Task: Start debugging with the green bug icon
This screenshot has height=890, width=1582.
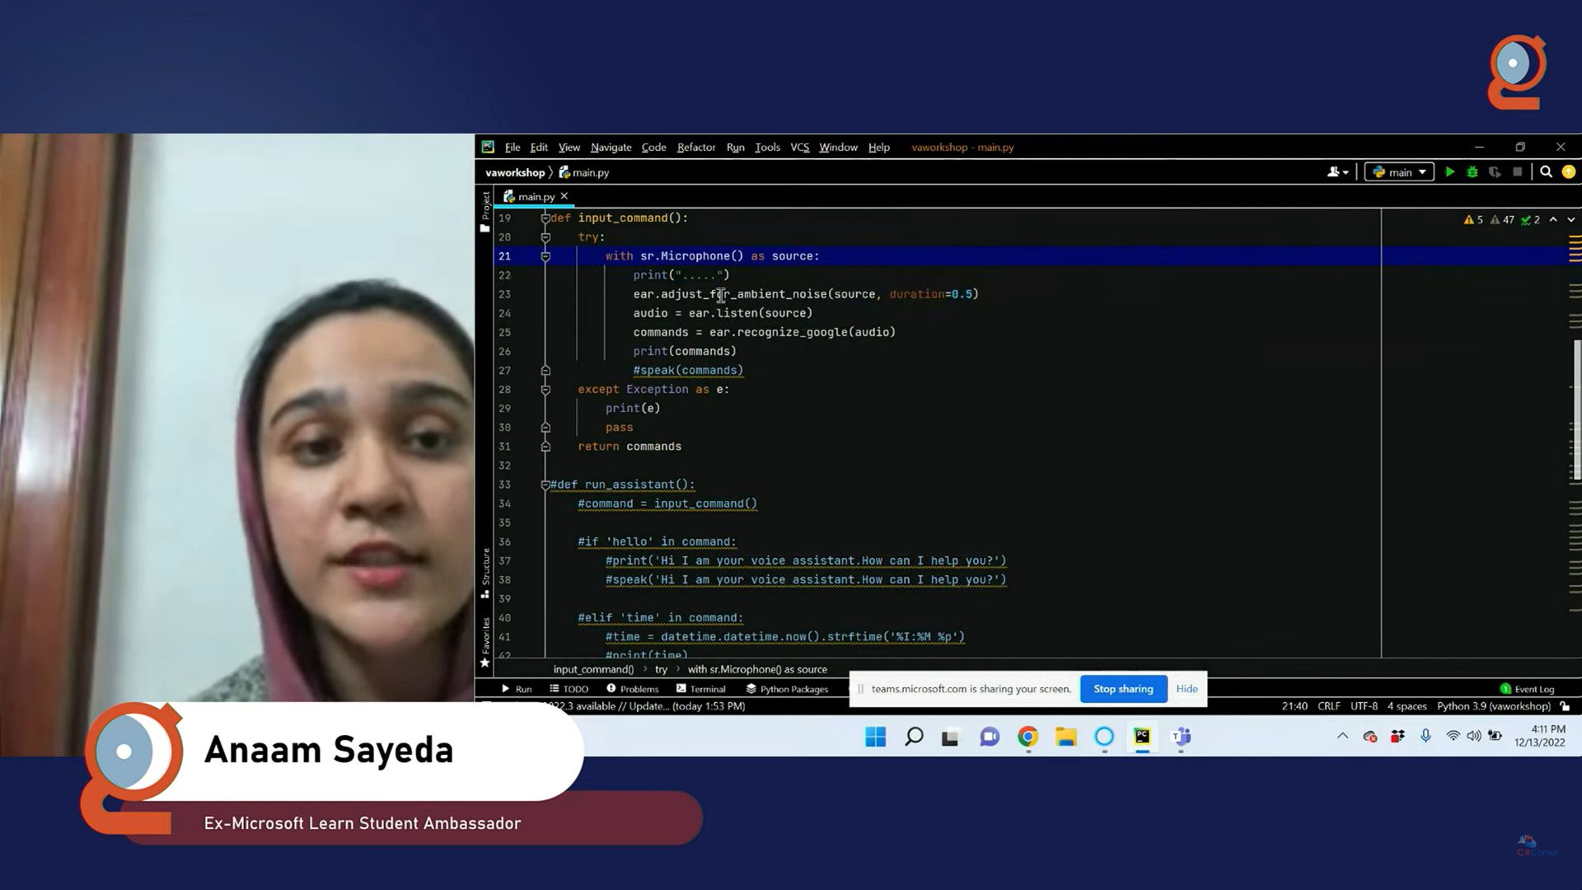Action: [x=1472, y=172]
